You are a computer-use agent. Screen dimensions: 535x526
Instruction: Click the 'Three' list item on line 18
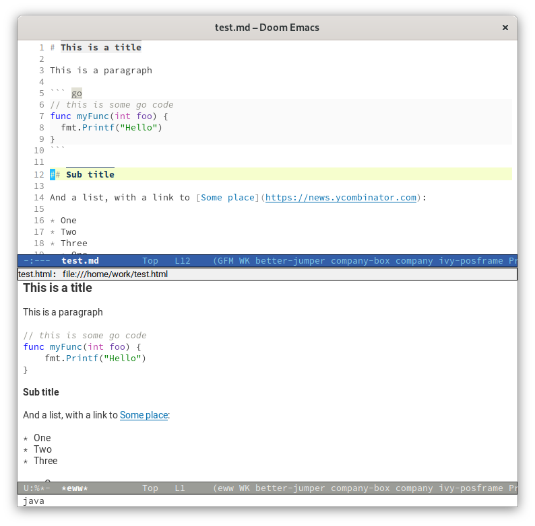(x=74, y=243)
